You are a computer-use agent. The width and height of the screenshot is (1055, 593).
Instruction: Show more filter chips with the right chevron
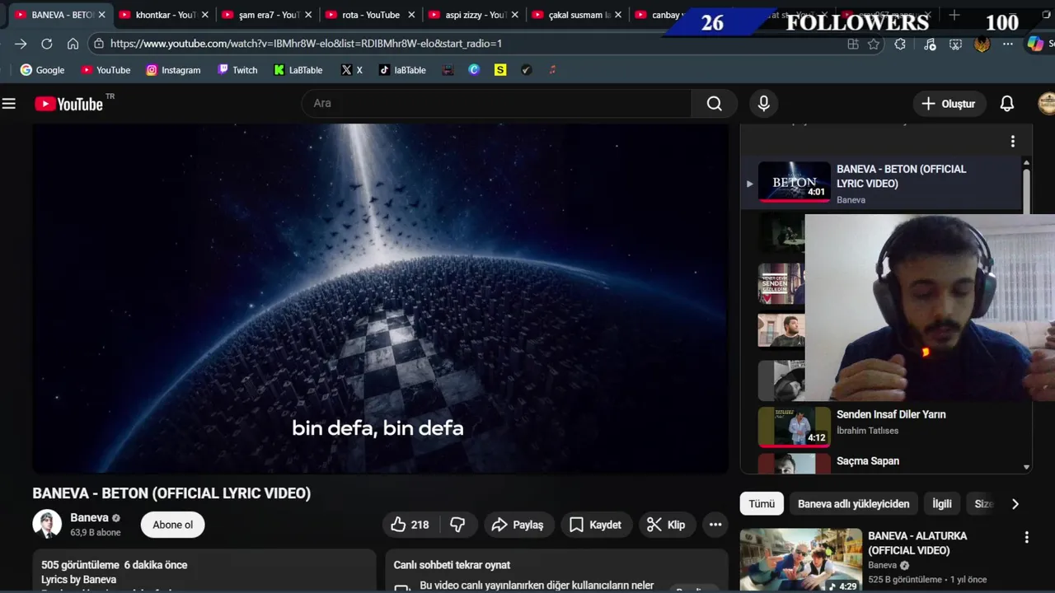[1015, 504]
